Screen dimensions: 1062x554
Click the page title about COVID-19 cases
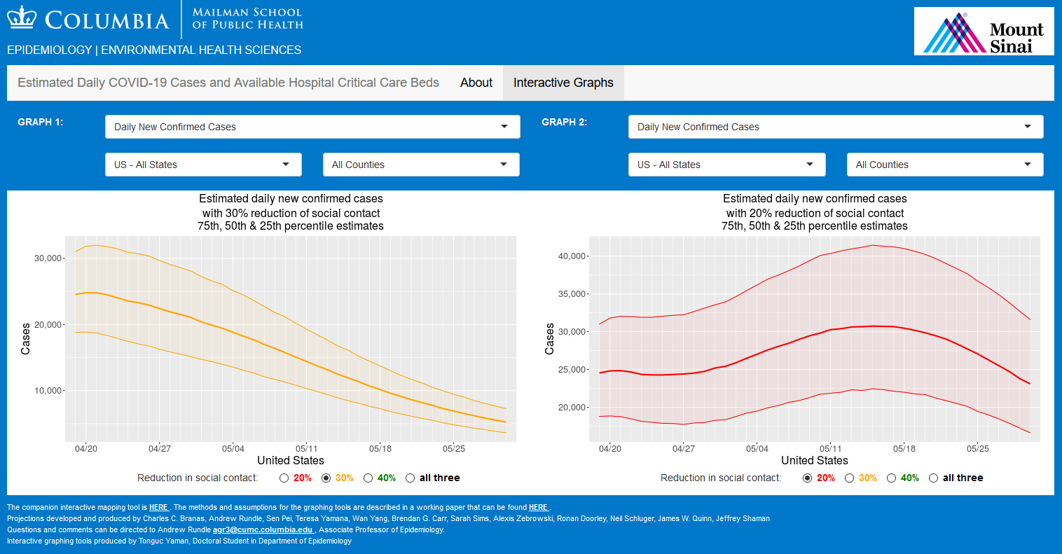point(228,83)
